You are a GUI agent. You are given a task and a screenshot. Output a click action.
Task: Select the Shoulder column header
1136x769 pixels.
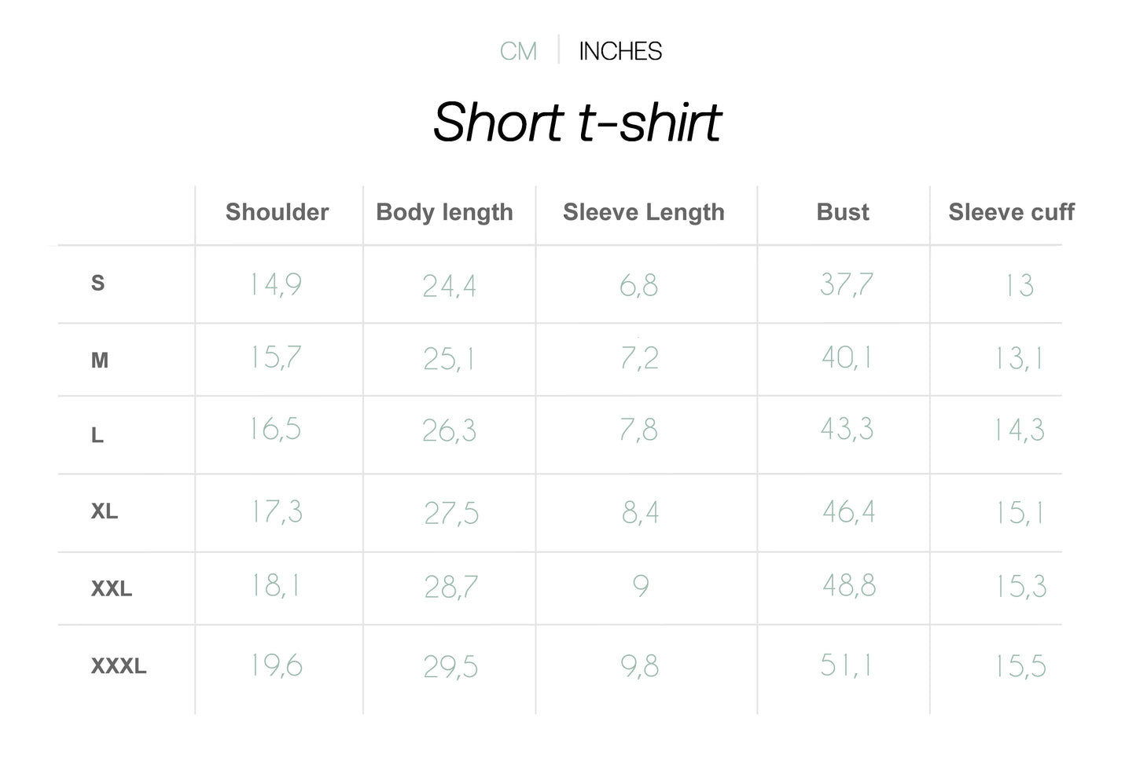(277, 212)
